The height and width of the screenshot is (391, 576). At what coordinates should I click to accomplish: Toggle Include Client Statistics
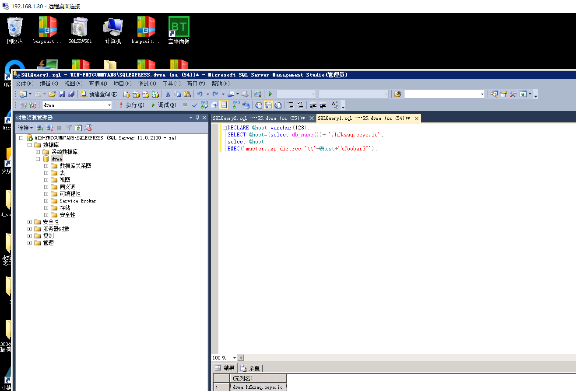point(246,105)
